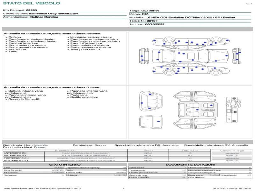Click the blue damage dot on tailgate panel
This screenshot has height=191, width=255.
[158, 122]
